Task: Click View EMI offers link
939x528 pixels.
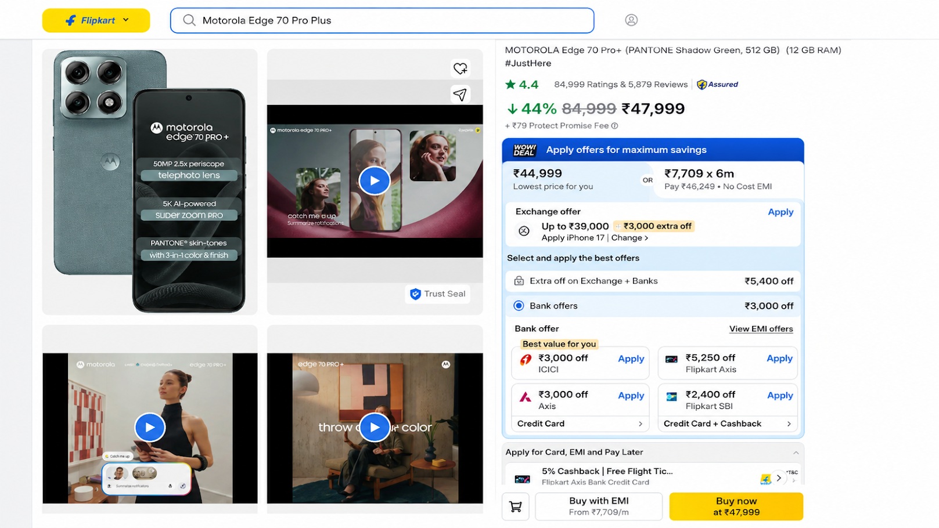Action: click(x=761, y=329)
